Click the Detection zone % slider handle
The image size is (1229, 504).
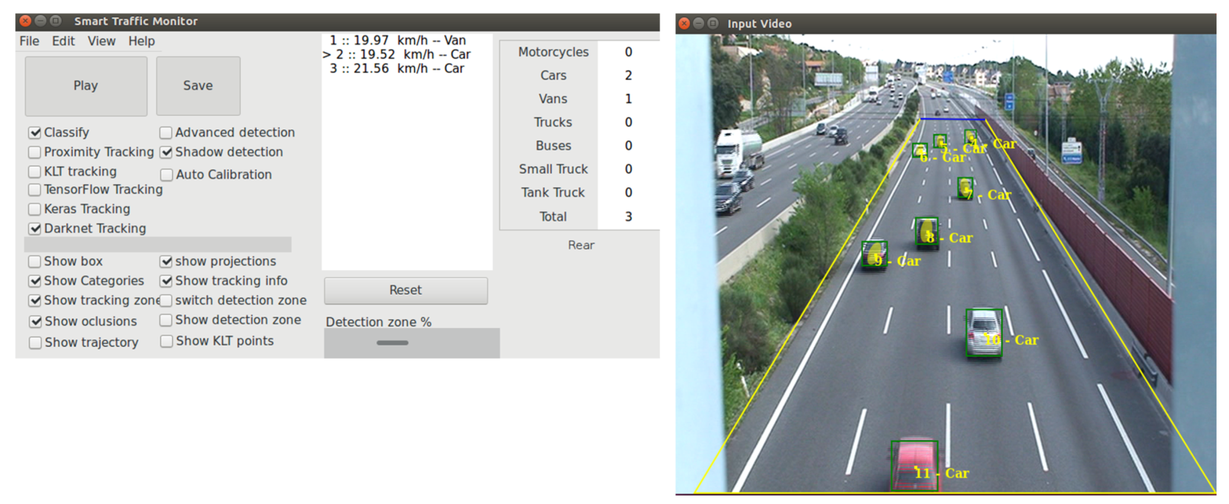pos(393,343)
